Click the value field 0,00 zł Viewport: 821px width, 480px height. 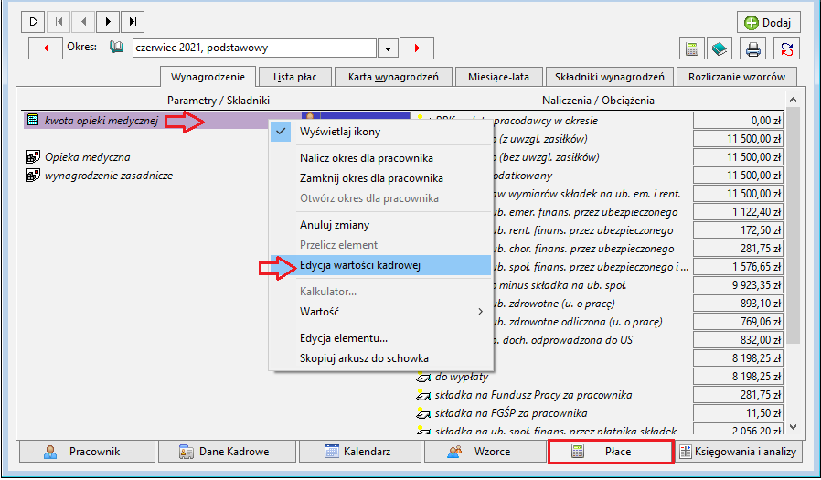(739, 121)
